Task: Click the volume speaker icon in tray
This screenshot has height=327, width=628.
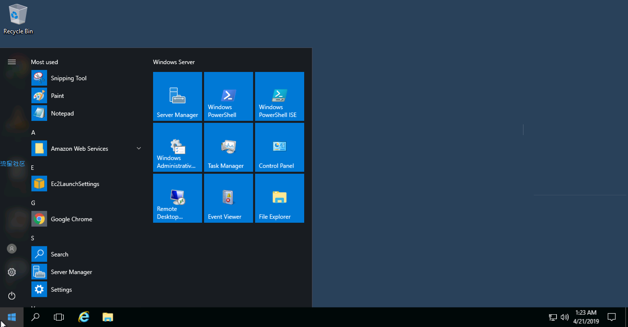Action: click(565, 317)
